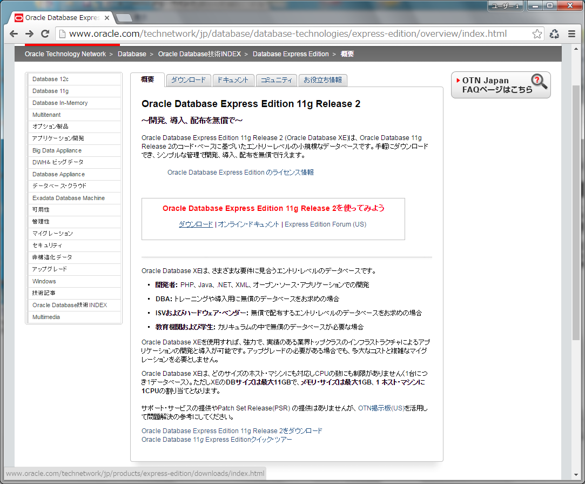
Task: Open オプション製品 sidebar item
Action: [x=75, y=127]
